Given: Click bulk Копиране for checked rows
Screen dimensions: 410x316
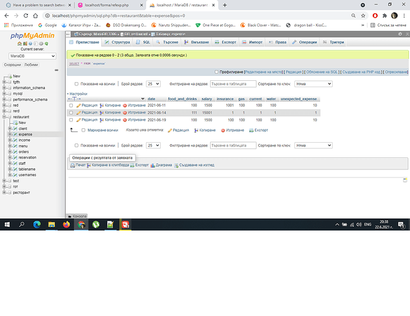Looking at the screenshot, I should 205,130.
